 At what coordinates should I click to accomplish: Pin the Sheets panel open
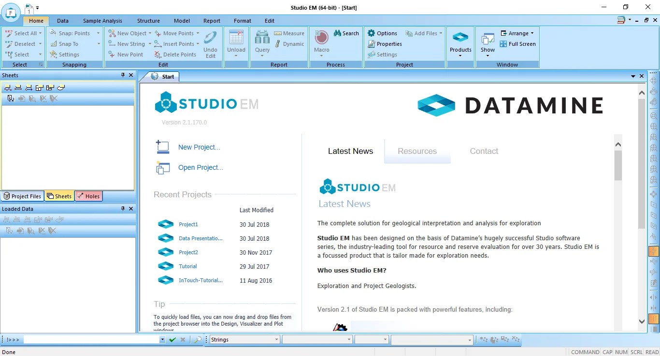point(122,75)
